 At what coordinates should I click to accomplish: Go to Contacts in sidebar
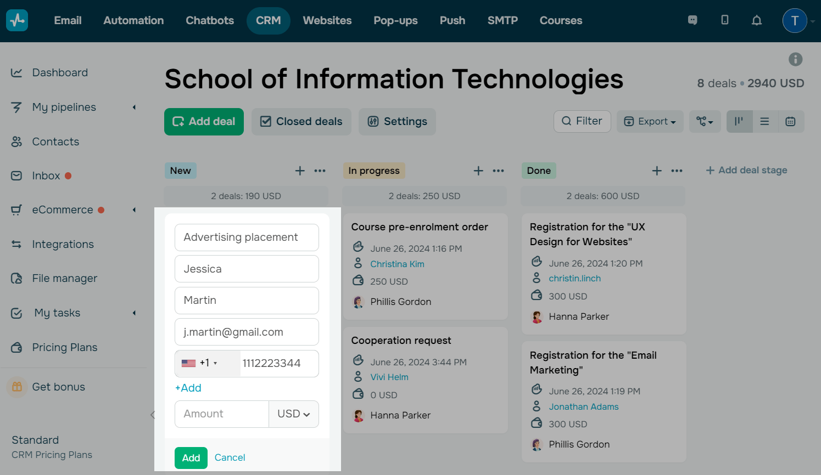55,142
